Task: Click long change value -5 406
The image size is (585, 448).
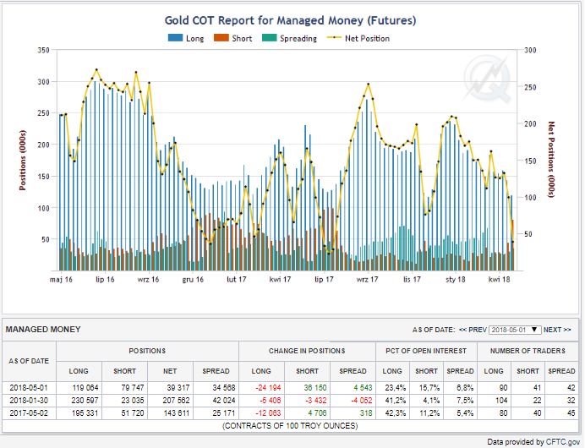Action: pyautogui.click(x=271, y=401)
